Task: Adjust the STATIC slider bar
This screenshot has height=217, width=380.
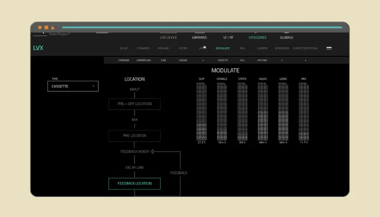Action: pyautogui.click(x=242, y=111)
